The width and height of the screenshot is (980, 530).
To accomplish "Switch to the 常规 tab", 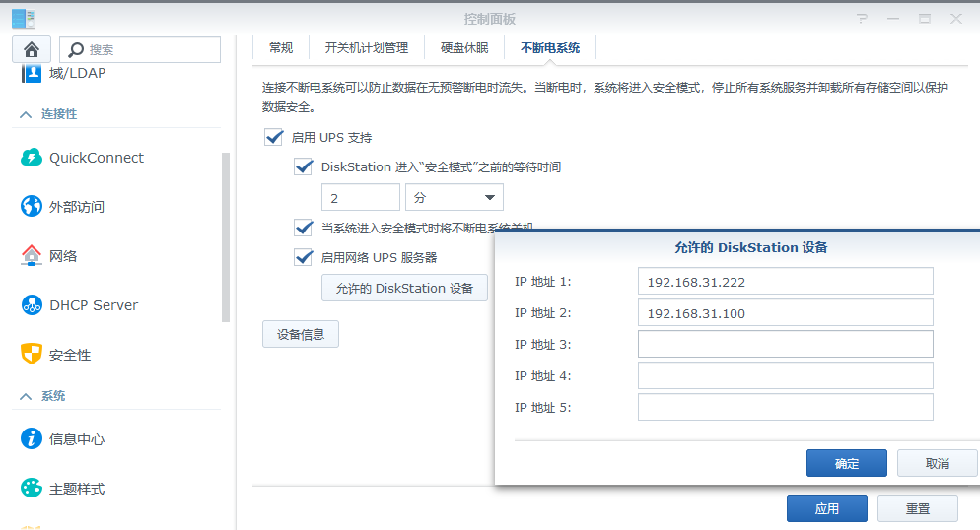I will [281, 48].
